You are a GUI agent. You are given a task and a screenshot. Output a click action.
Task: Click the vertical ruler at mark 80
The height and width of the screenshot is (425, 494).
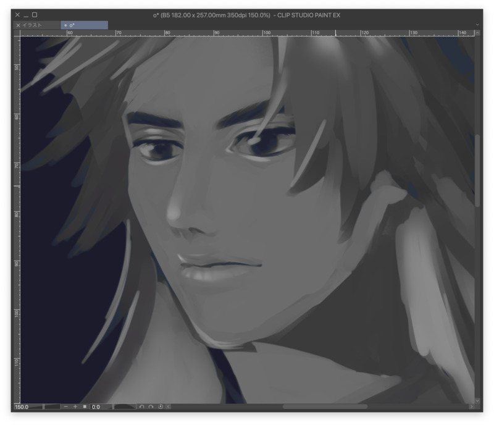[17, 214]
